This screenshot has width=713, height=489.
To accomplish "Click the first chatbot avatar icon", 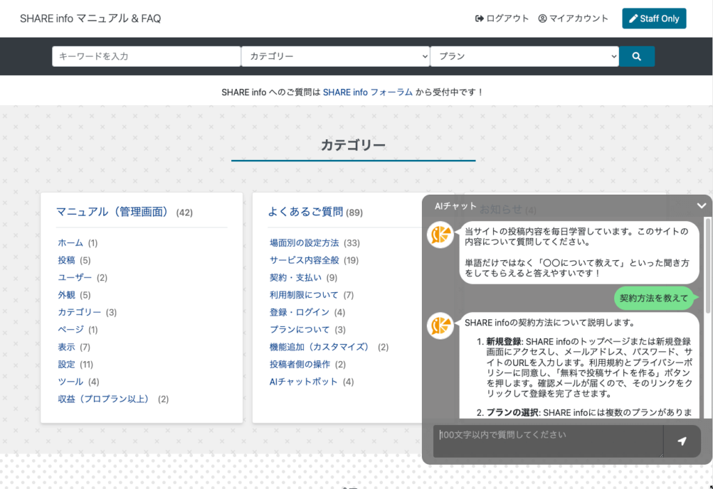I will tap(440, 235).
